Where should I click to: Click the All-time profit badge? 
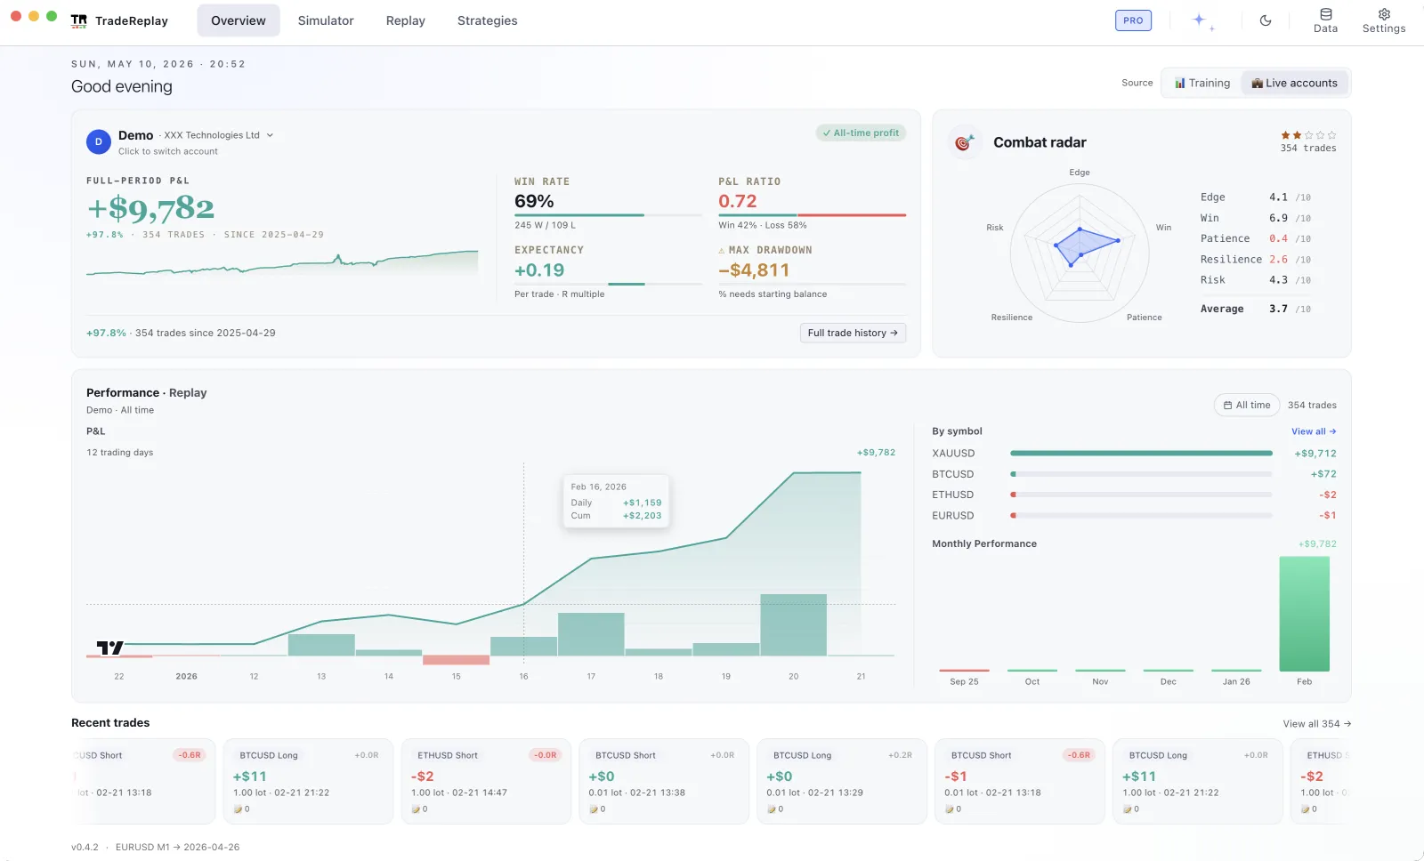point(861,133)
